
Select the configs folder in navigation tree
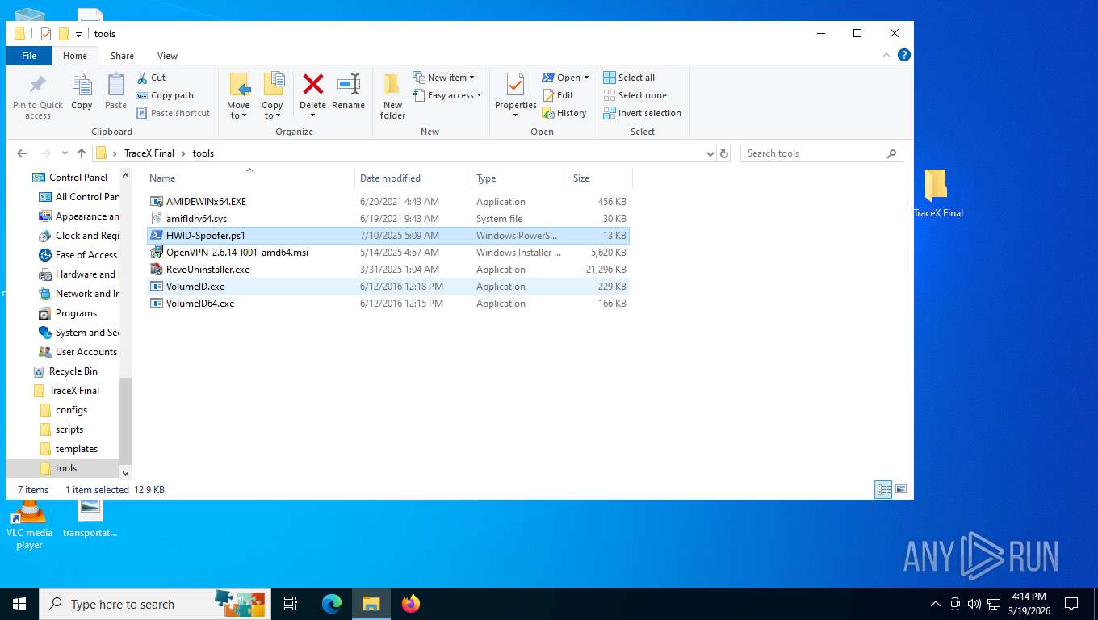pyautogui.click(x=71, y=410)
